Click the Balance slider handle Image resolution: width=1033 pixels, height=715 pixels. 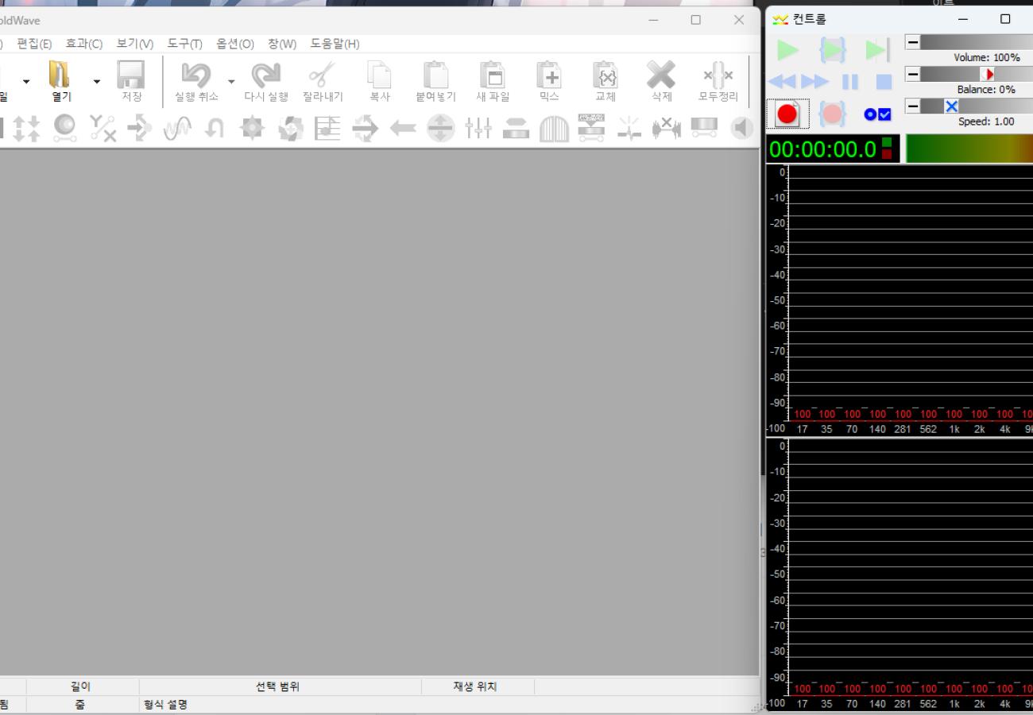click(988, 74)
